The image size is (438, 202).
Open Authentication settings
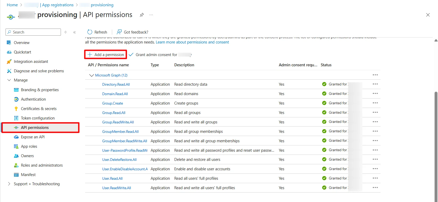(33, 99)
